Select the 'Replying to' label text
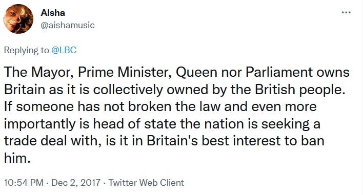Viewport: 363px width, 195px height. pos(26,50)
